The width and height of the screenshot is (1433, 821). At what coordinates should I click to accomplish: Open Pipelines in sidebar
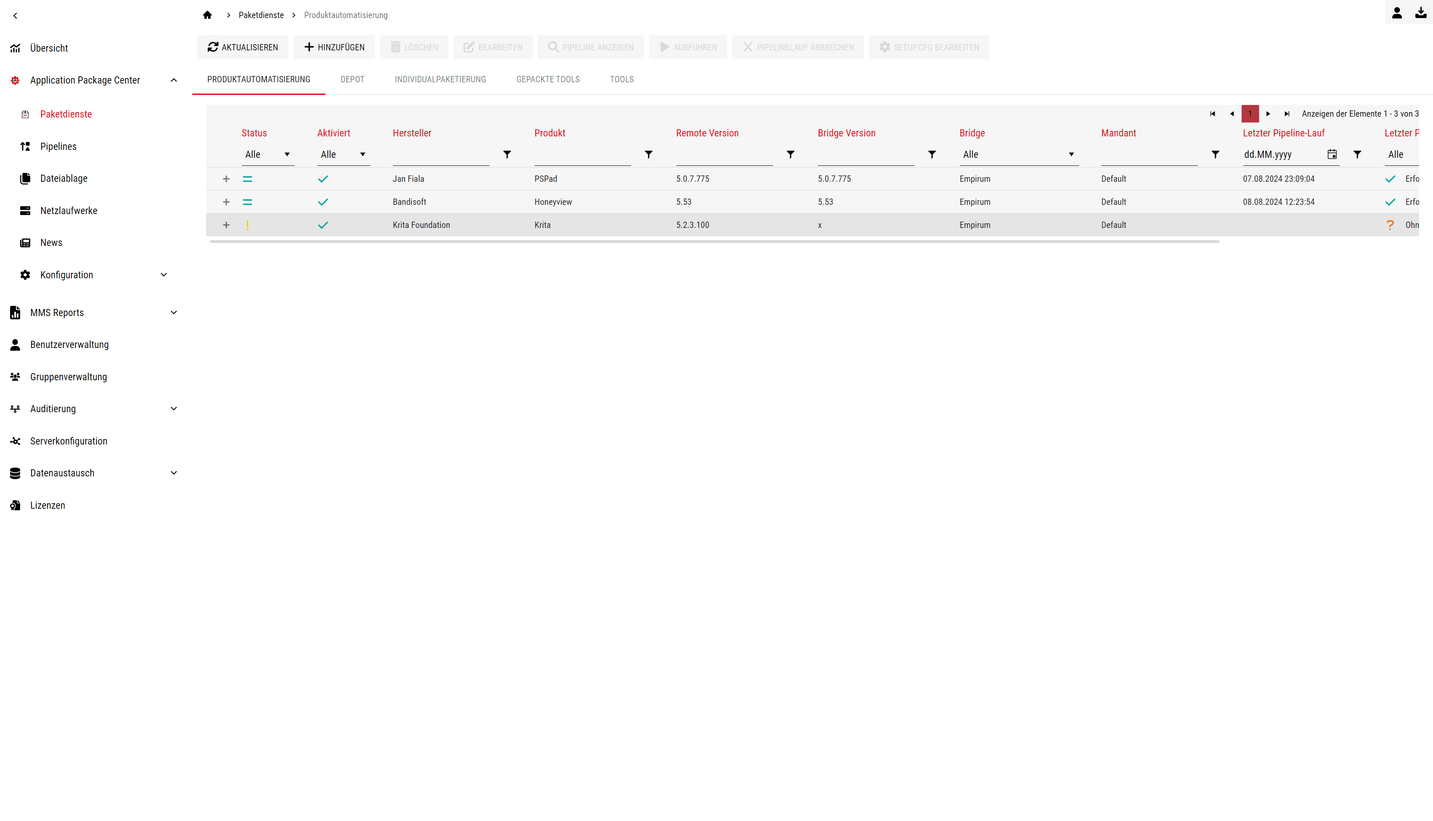(x=59, y=146)
